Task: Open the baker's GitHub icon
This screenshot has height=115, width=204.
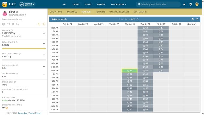Action: point(18,24)
